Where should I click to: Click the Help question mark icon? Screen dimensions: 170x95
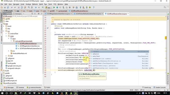tap(94, 7)
